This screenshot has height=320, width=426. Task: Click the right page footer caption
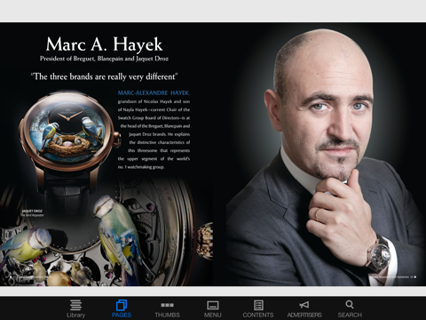tap(392, 277)
